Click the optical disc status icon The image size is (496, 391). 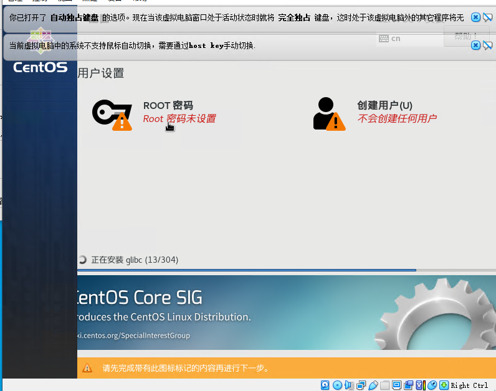click(x=337, y=385)
